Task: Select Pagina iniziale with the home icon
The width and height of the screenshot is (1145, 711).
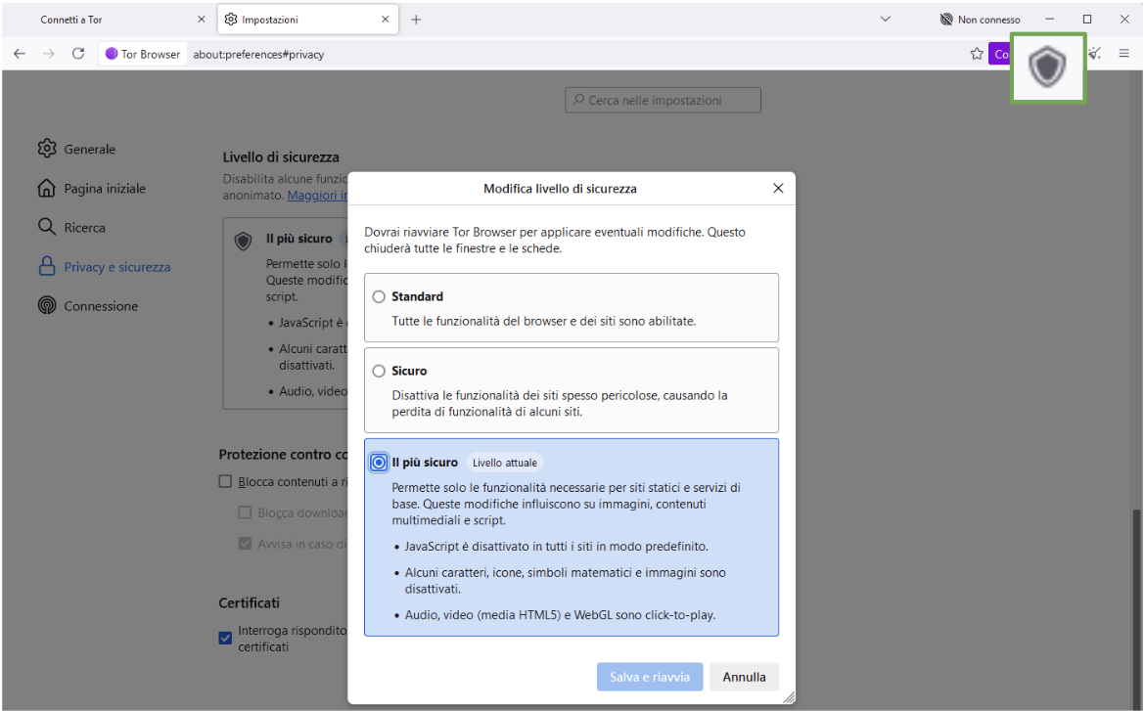Action: coord(46,188)
